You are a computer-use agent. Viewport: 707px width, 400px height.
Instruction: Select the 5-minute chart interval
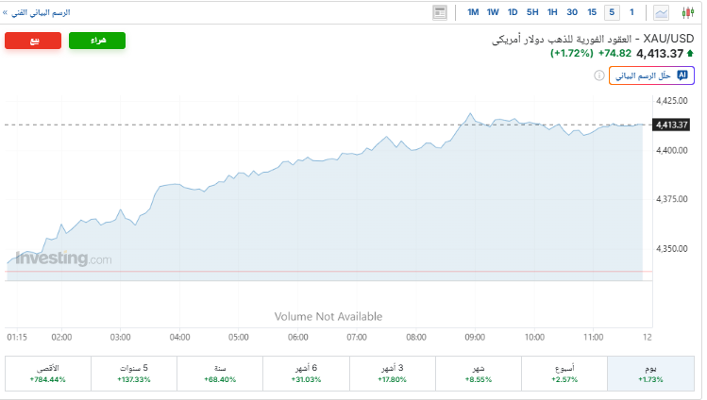(x=612, y=12)
